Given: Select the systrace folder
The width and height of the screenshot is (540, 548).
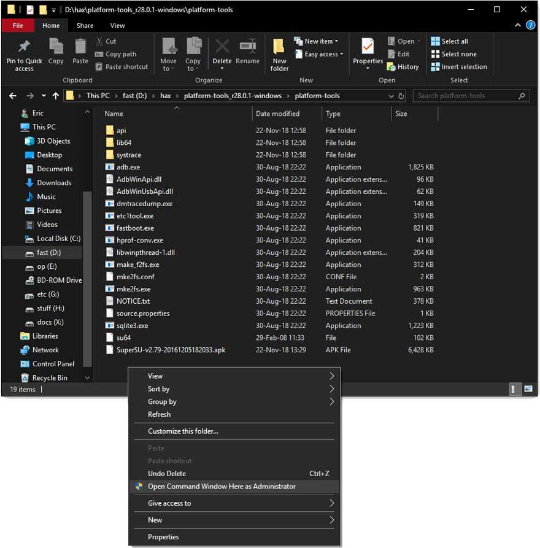Looking at the screenshot, I should (x=129, y=155).
